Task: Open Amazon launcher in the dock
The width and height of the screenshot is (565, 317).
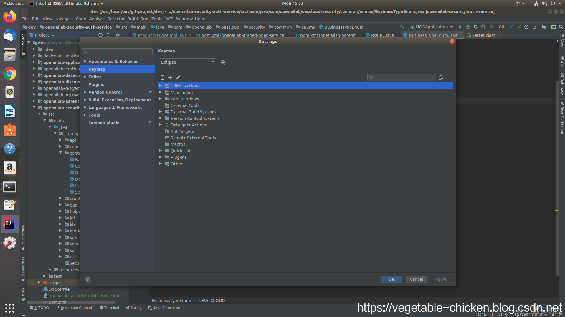Action: (x=10, y=168)
